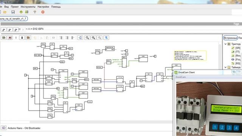
Task: Click the Таймеры folder icon in the block tree
Action: coord(229,67)
